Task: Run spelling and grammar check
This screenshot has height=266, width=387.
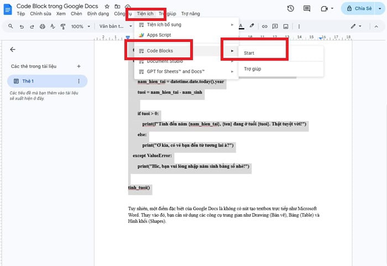Action: click(x=53, y=26)
